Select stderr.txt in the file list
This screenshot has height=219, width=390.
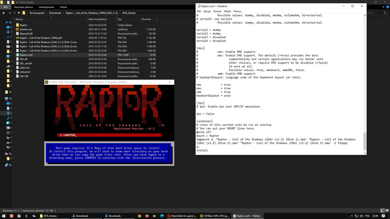25,68
